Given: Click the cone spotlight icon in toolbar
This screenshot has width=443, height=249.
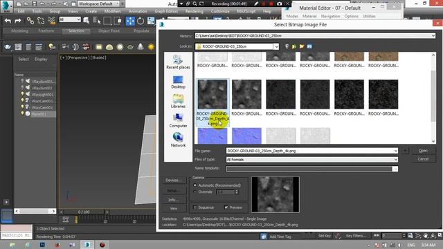Looking at the screenshot, I should tap(141, 47).
